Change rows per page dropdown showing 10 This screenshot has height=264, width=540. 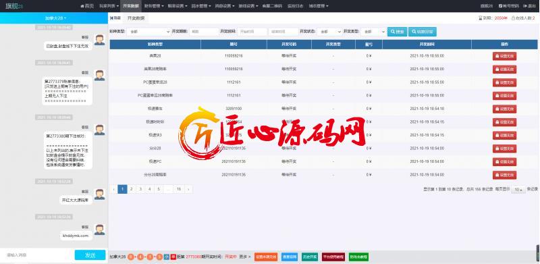pyautogui.click(x=518, y=190)
